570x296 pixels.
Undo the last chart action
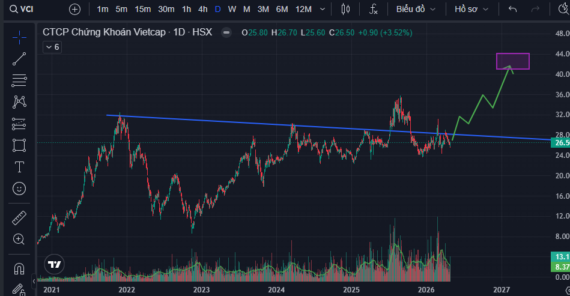point(512,9)
